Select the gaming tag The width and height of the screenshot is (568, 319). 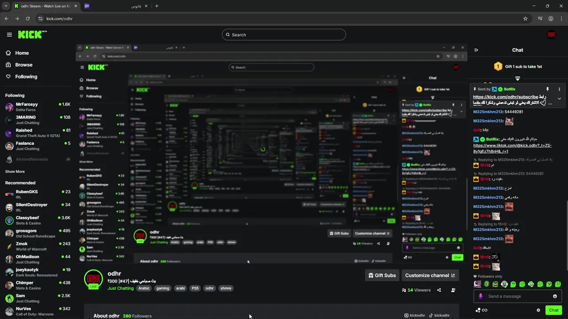point(163,288)
